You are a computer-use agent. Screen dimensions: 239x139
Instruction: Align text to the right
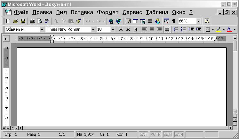(159, 29)
